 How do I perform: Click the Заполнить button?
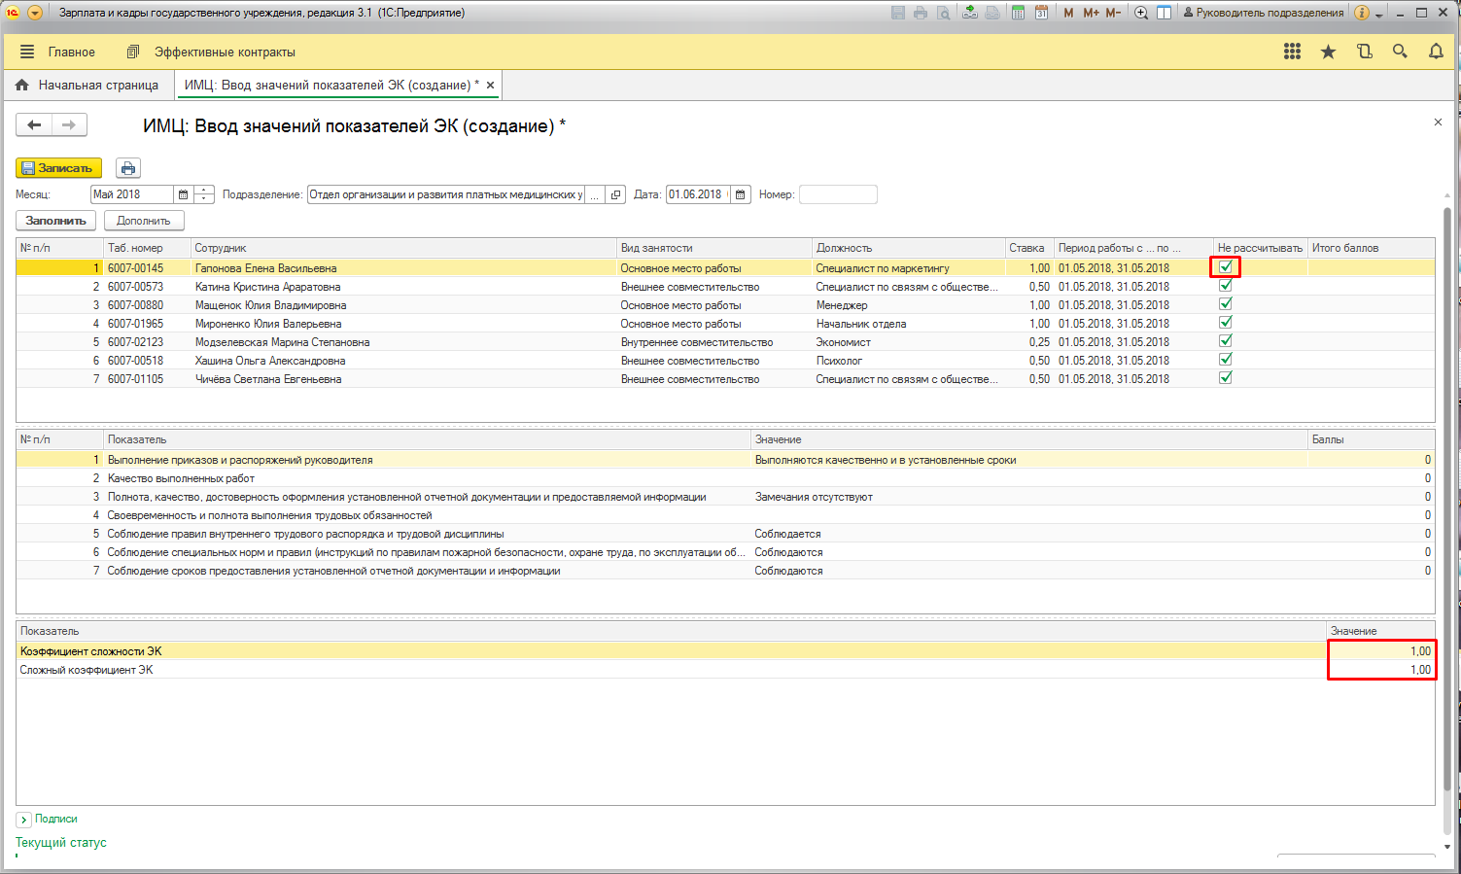(55, 221)
